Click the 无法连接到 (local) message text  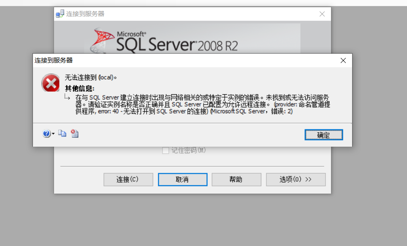pyautogui.click(x=91, y=77)
